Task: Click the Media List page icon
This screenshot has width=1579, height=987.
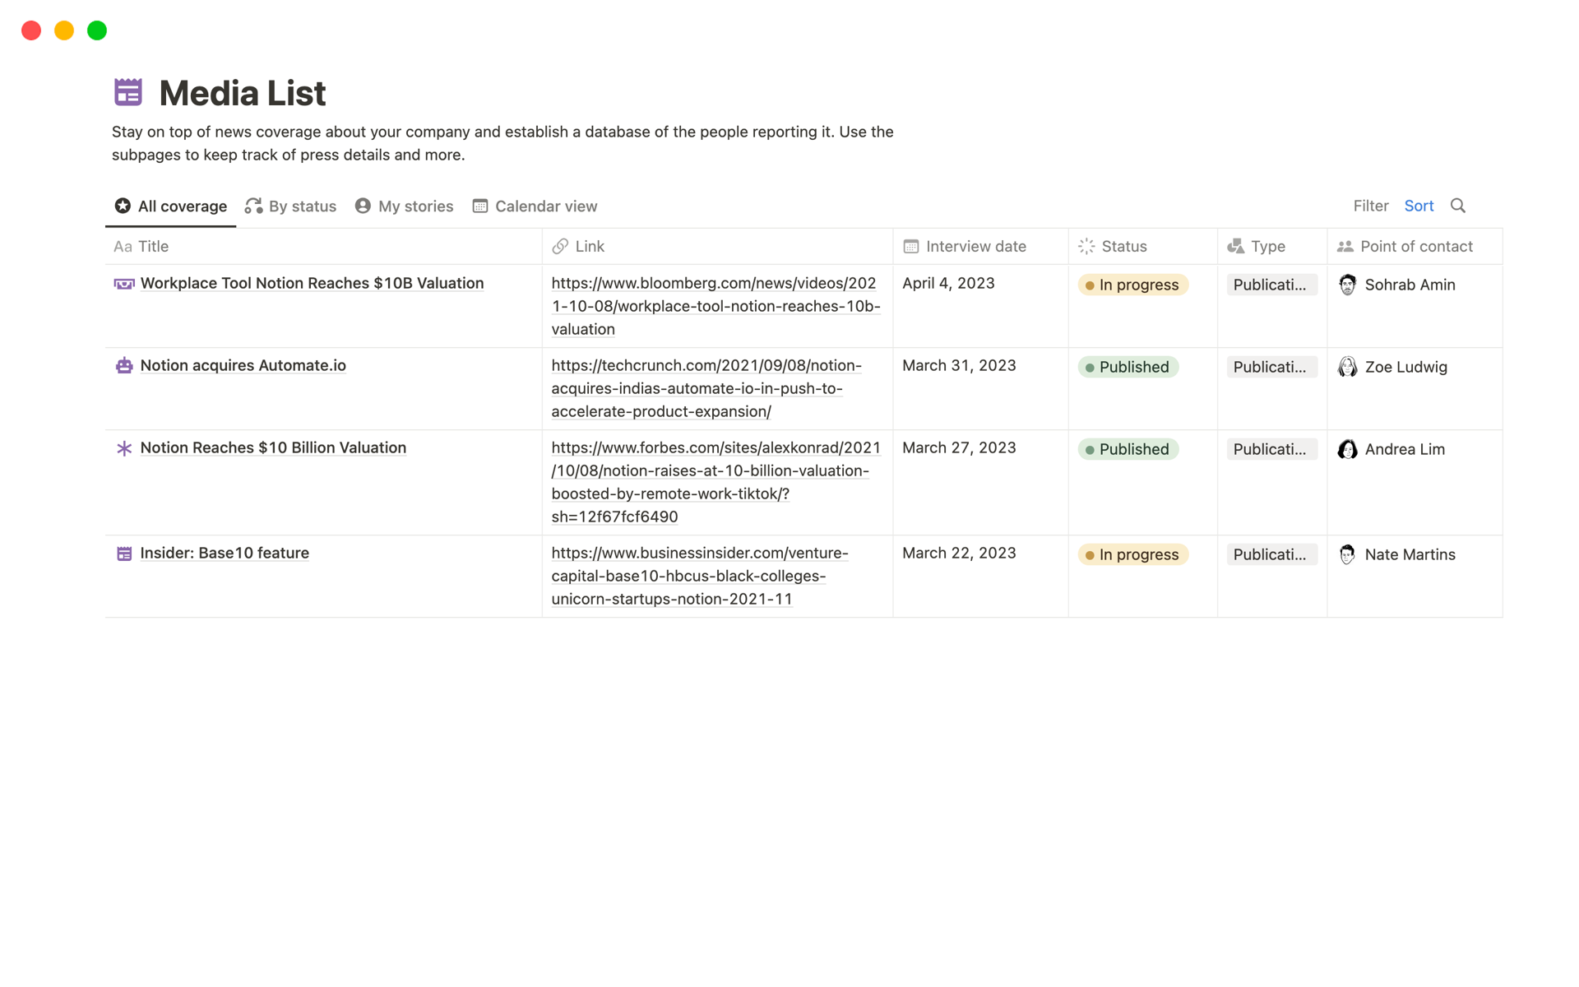Action: tap(128, 92)
